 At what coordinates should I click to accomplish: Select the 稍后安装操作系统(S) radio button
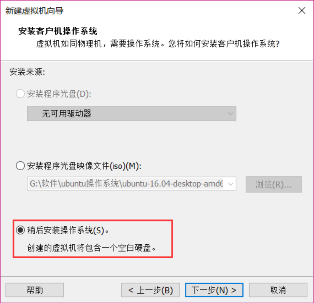[x=20, y=230]
